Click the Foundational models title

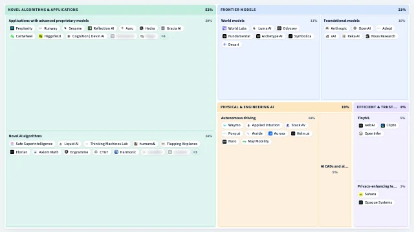342,21
